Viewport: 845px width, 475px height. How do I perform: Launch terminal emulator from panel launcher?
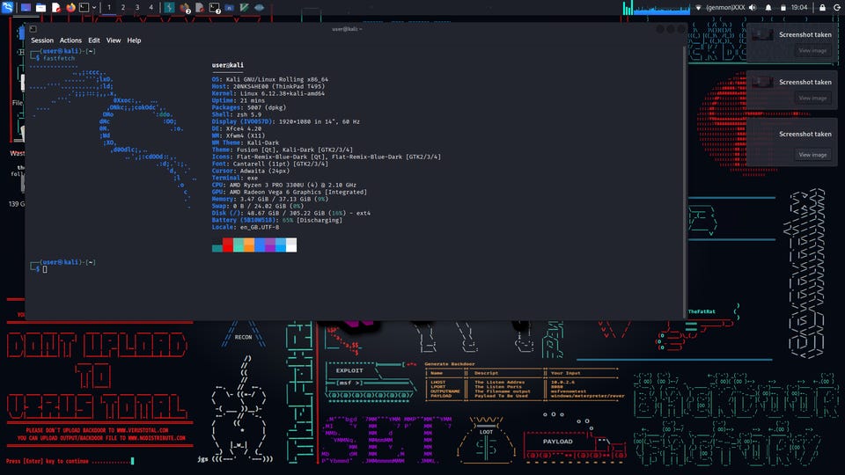[x=84, y=8]
